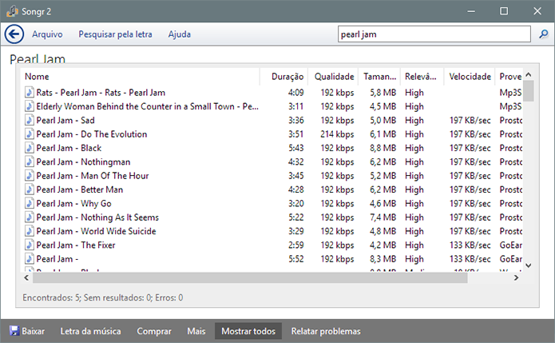Focus the search field containing pearl jam
555x343 pixels.
pos(434,34)
